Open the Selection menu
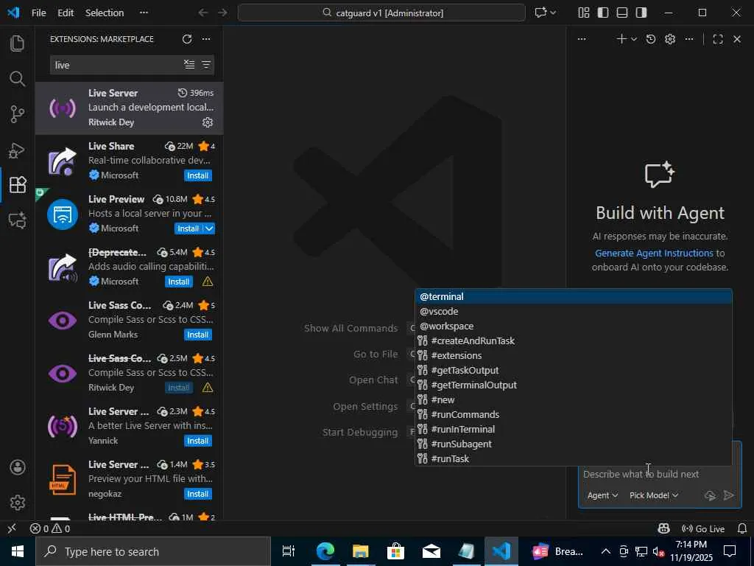Viewport: 754px width, 566px height. point(105,13)
